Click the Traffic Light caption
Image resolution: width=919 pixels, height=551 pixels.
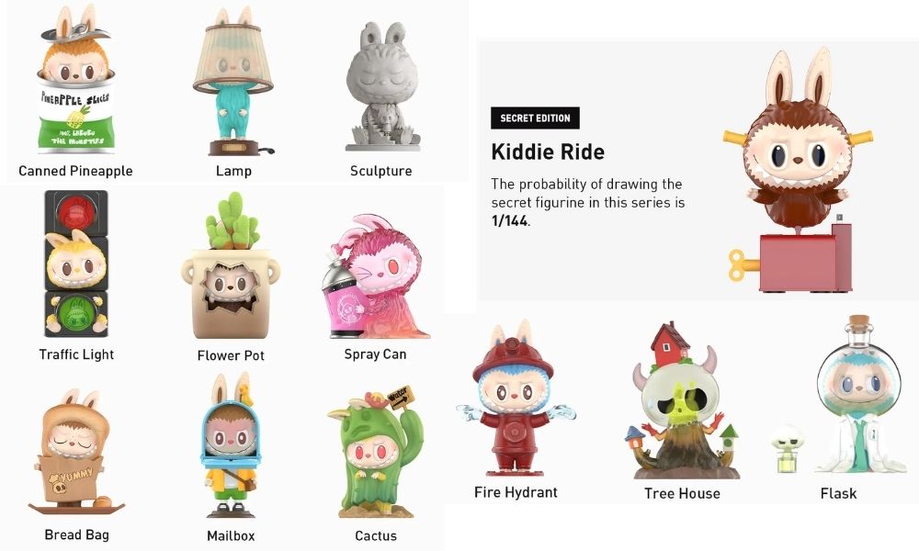pyautogui.click(x=76, y=354)
